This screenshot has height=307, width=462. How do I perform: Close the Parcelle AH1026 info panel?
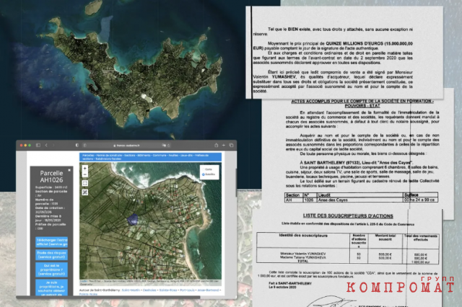pyautogui.click(x=69, y=170)
